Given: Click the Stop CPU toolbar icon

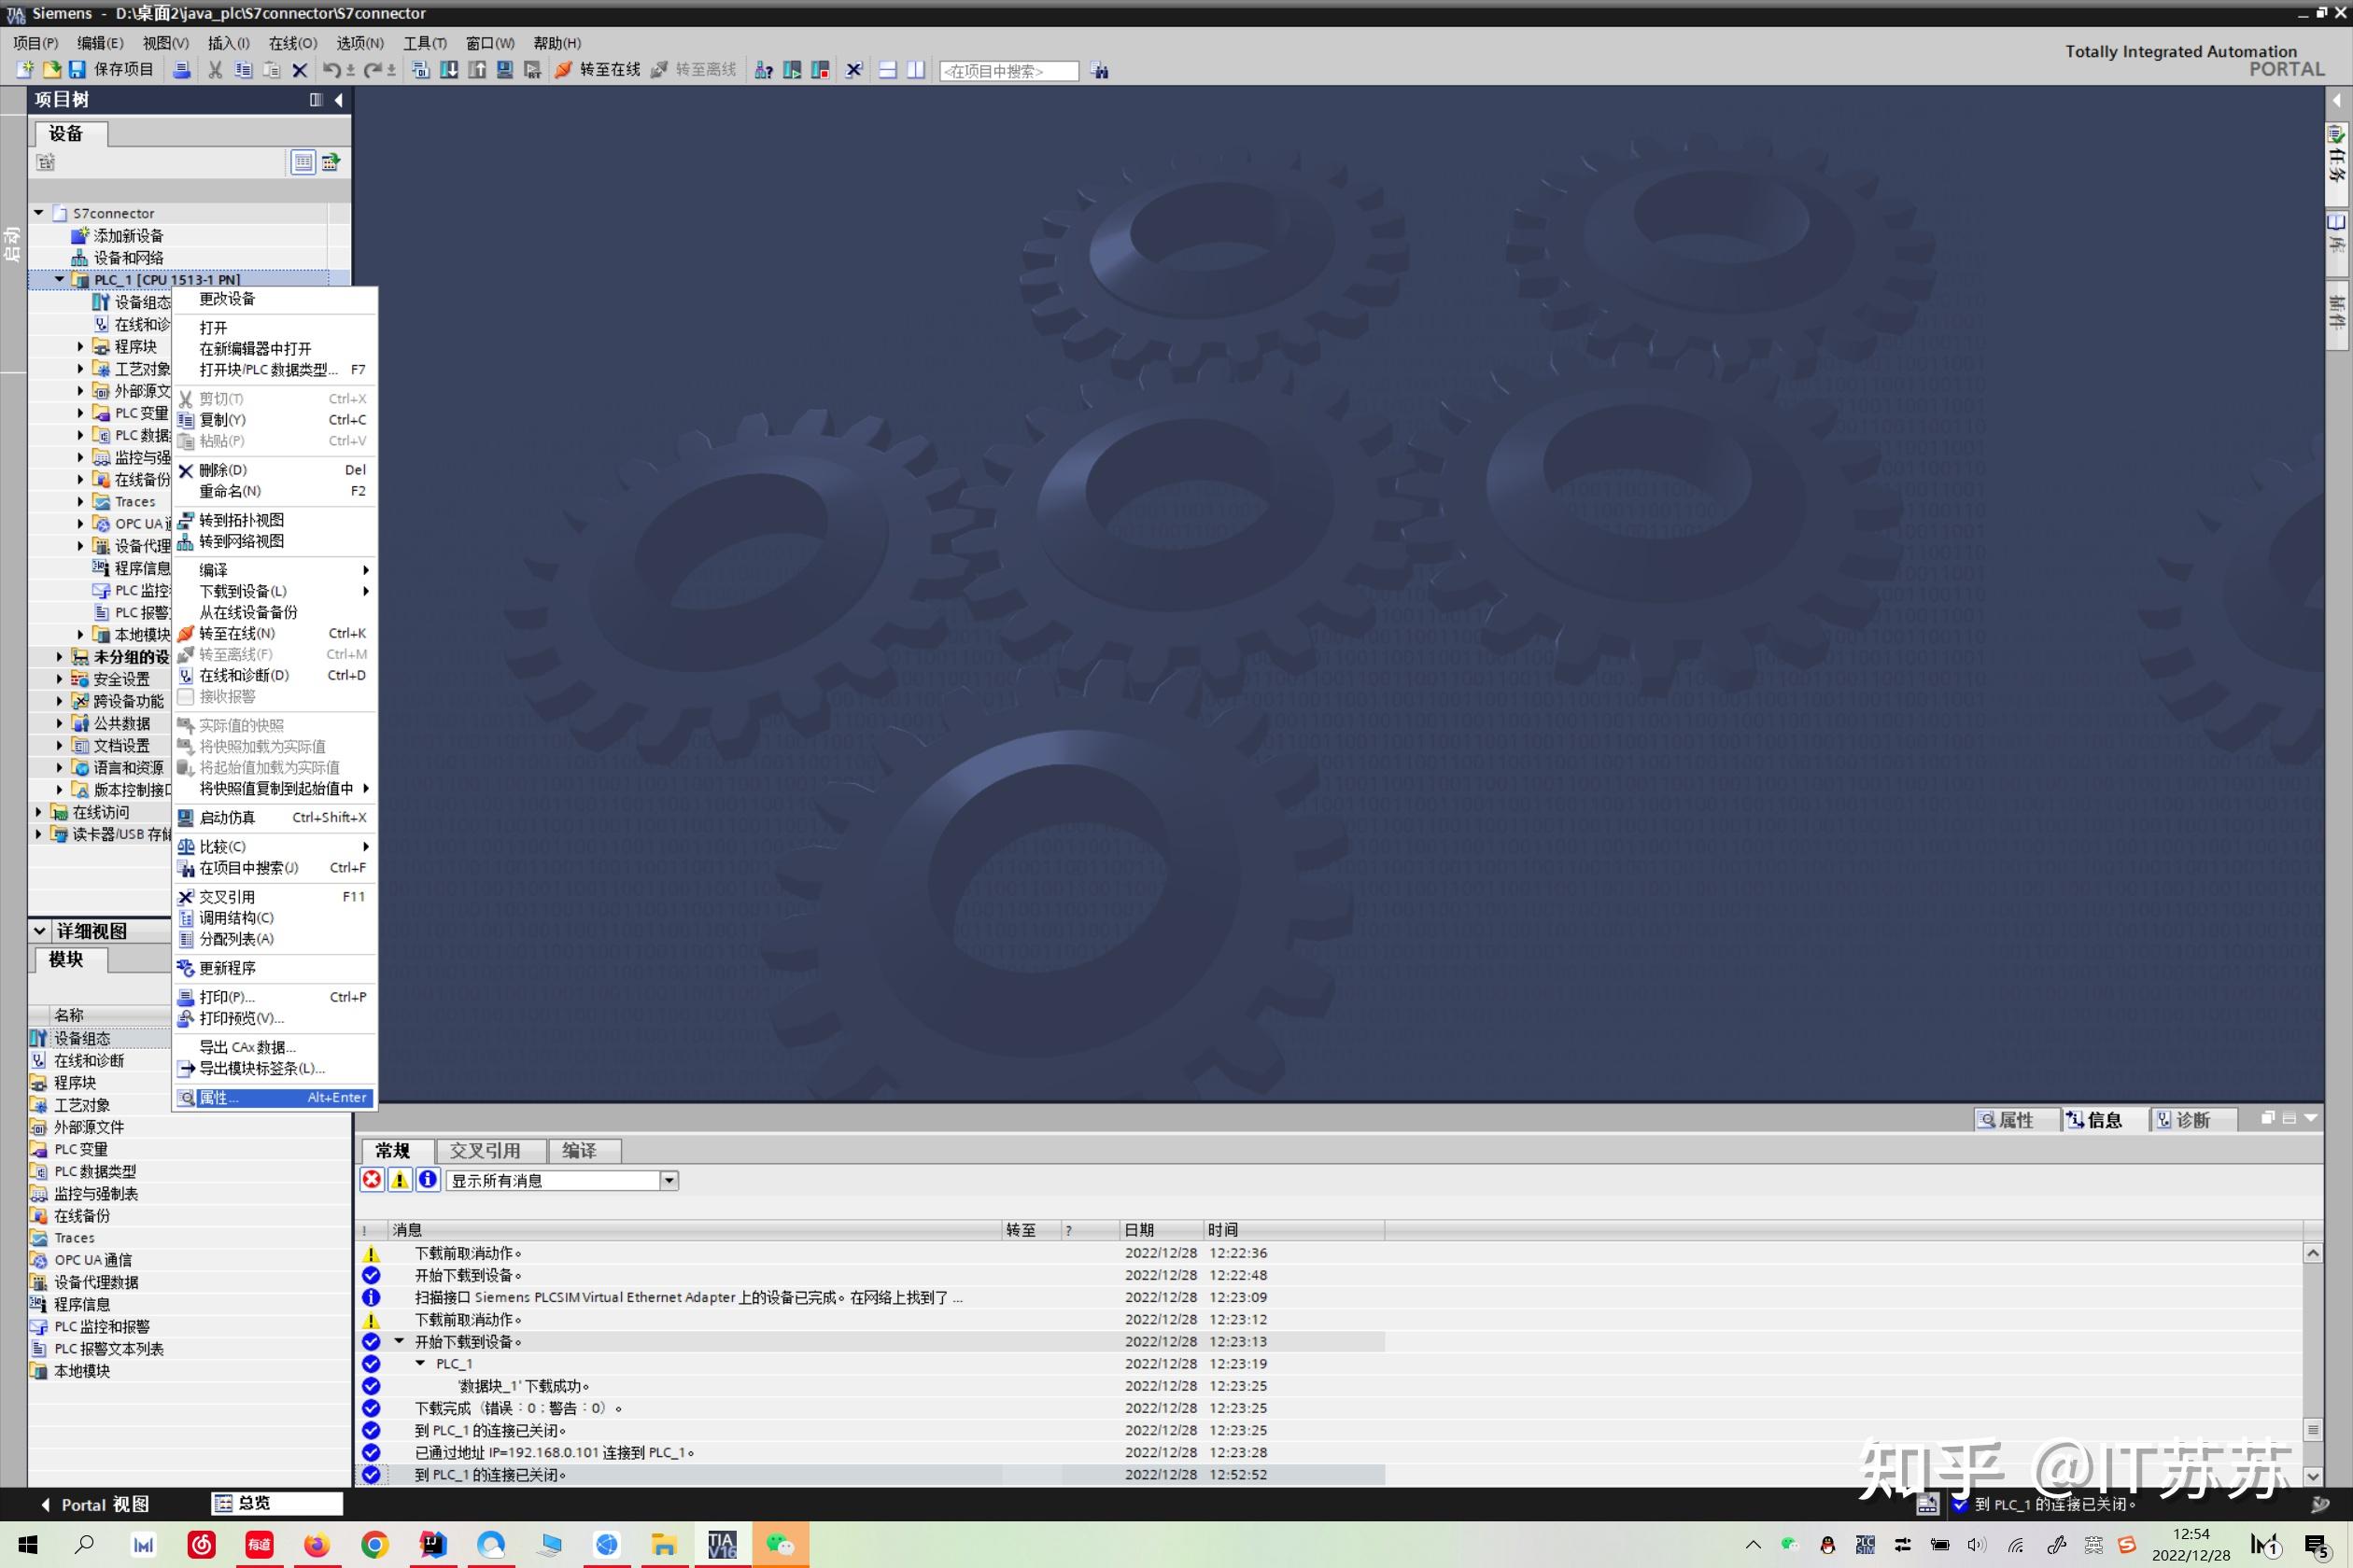Looking at the screenshot, I should (x=821, y=70).
